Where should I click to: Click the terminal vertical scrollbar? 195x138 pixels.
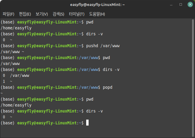coord(193,78)
